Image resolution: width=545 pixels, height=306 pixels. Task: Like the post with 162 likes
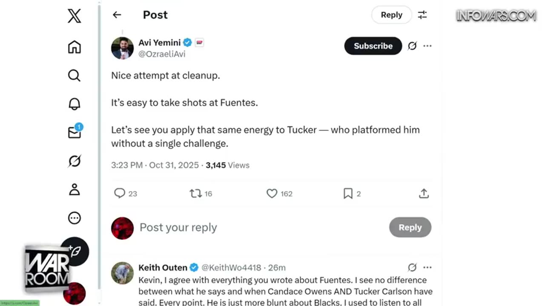click(272, 194)
